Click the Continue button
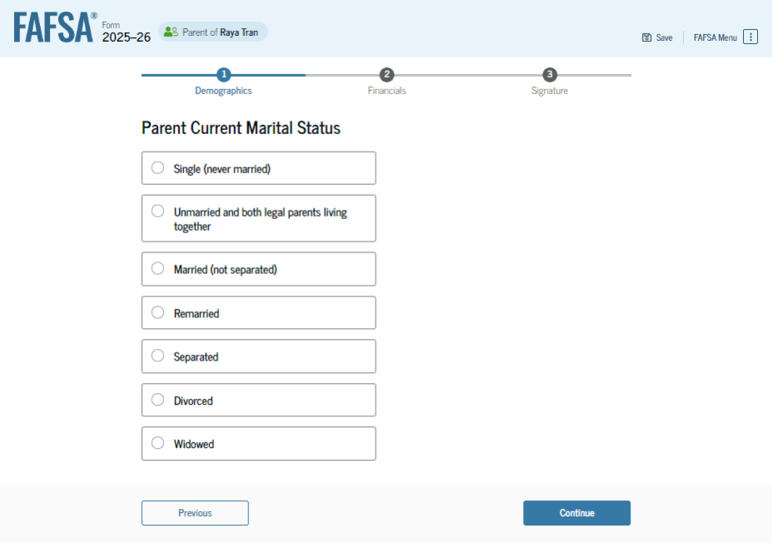Image resolution: width=773 pixels, height=543 pixels. pyautogui.click(x=576, y=513)
